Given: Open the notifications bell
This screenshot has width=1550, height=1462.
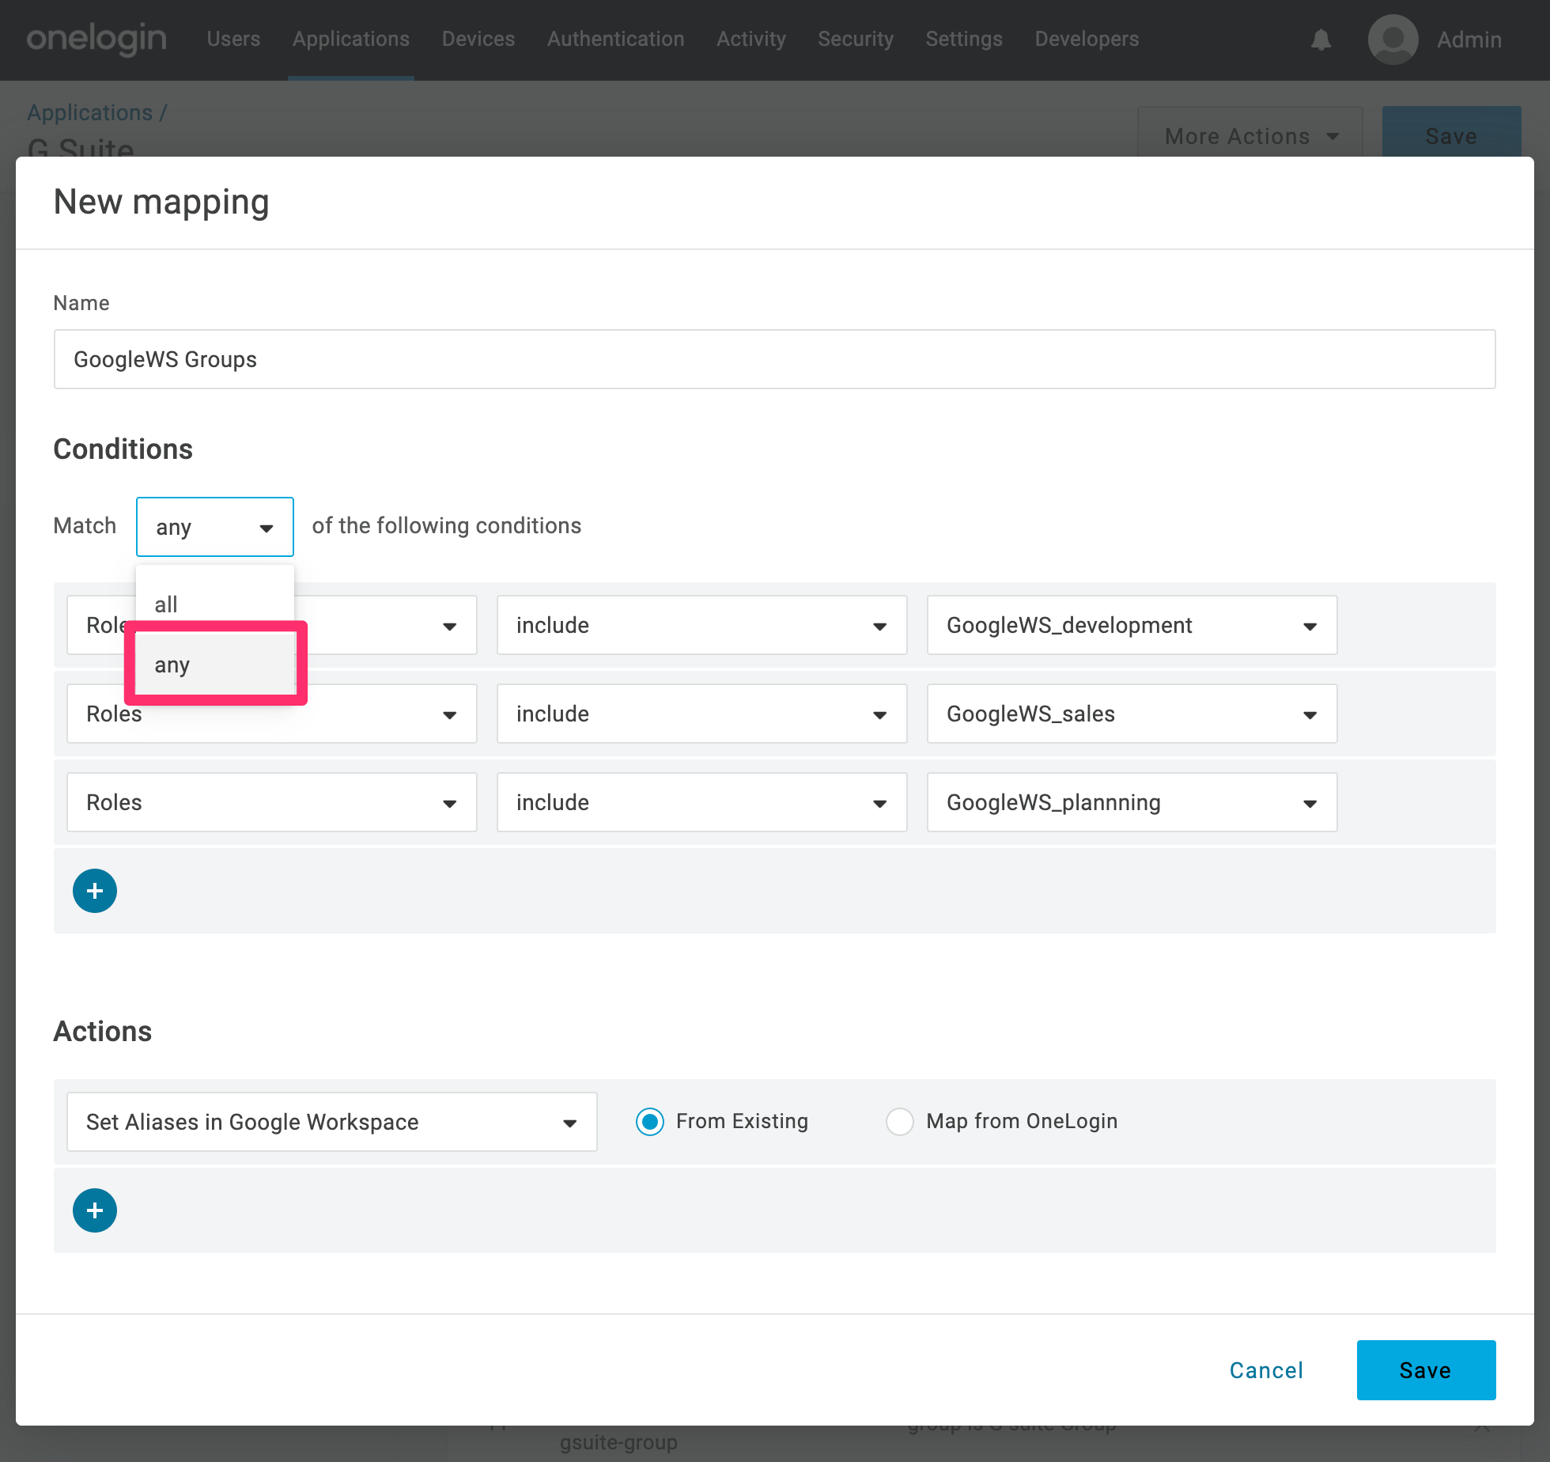Looking at the screenshot, I should pos(1321,40).
